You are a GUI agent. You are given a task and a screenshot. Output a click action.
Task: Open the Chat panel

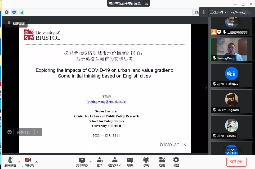coord(130,162)
